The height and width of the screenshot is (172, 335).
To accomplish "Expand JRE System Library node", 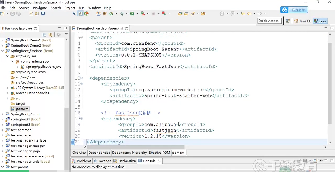I will point(7,88).
